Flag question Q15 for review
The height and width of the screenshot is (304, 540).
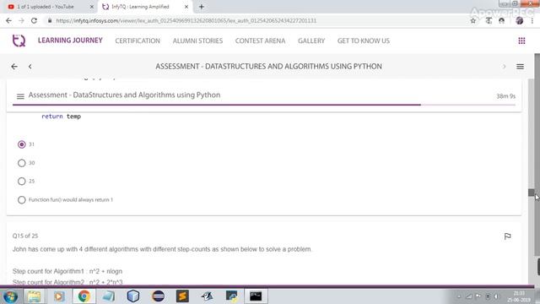click(507, 236)
